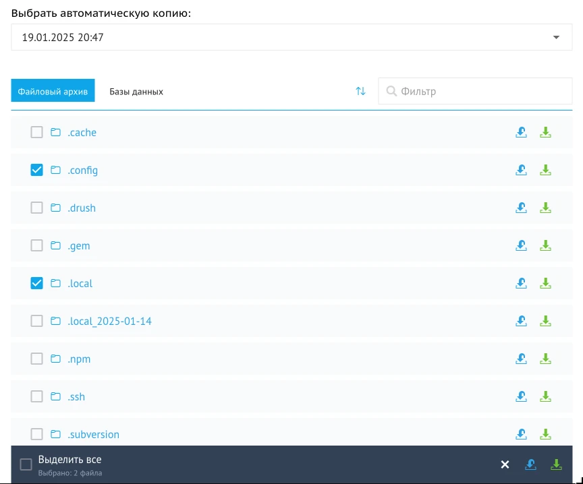The image size is (583, 484).
Task: Switch to 'Базы данных' tab
Action: (136, 91)
